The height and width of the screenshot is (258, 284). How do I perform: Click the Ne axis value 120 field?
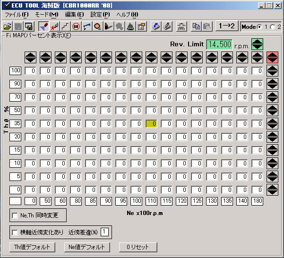(x=181, y=201)
